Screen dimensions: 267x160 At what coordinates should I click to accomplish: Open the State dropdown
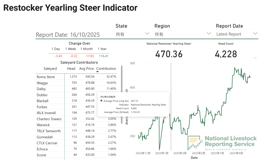[x=132, y=34]
